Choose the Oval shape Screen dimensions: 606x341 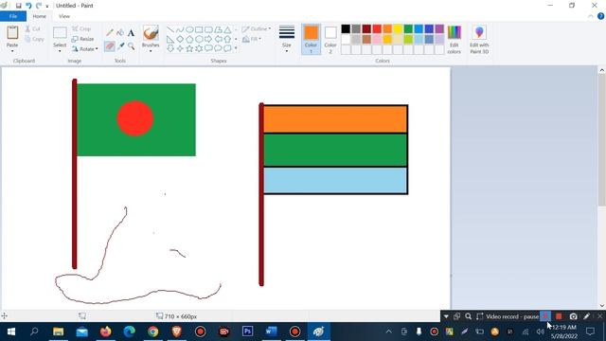[189, 29]
